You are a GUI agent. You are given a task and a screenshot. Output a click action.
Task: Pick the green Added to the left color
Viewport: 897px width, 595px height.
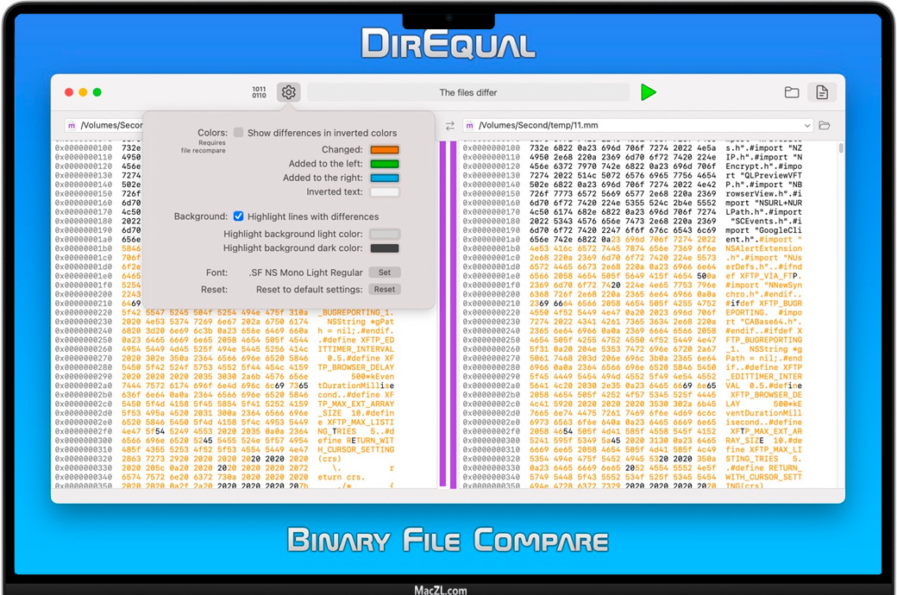pyautogui.click(x=385, y=164)
